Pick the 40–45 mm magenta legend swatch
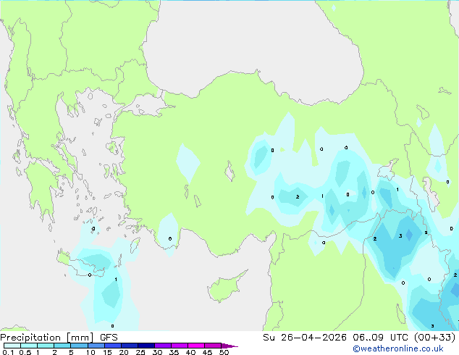This screenshot has height=355, width=459. pyautogui.click(x=196, y=346)
